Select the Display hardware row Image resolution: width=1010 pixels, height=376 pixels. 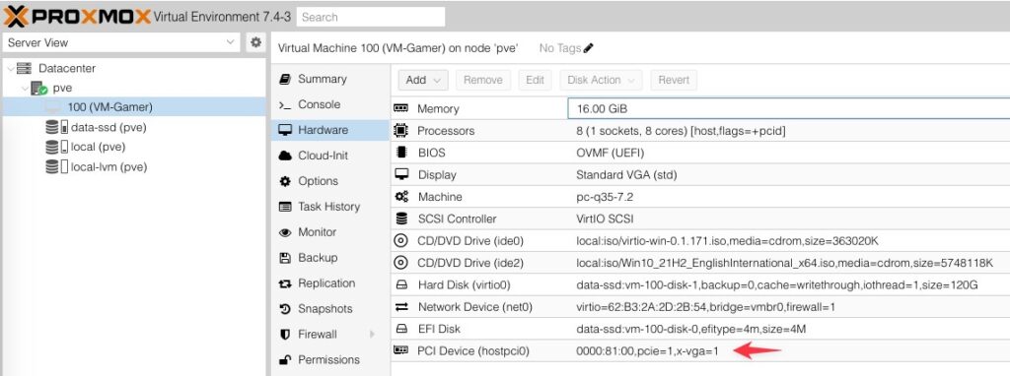[x=700, y=175]
